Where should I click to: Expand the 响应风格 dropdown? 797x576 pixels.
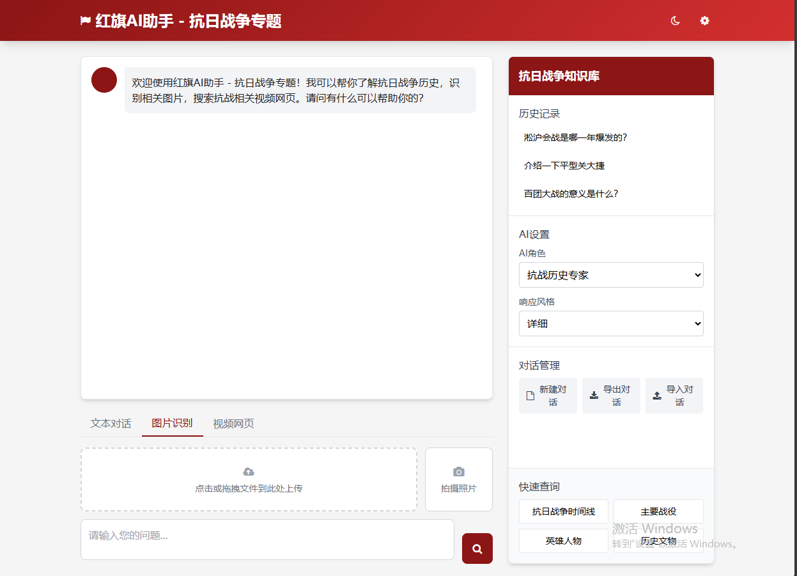(611, 323)
